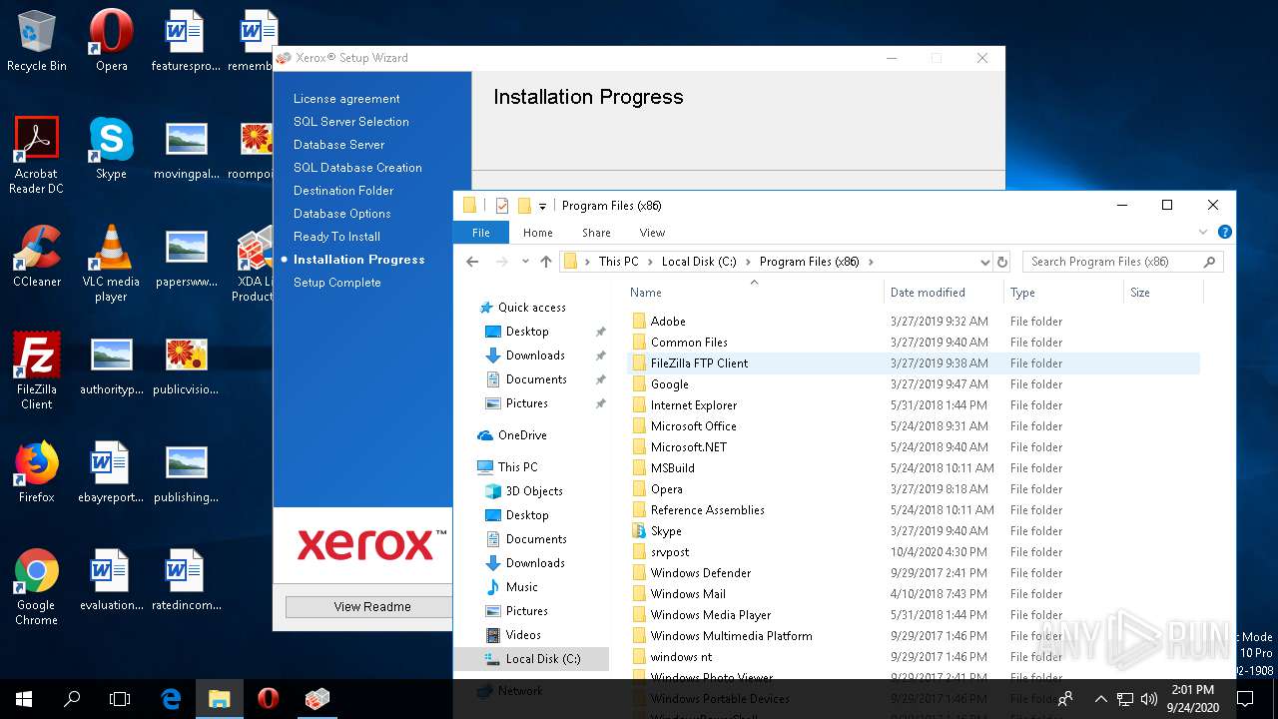Open the Share ribbon tab
Viewport: 1278px width, 719px height.
pyautogui.click(x=596, y=233)
